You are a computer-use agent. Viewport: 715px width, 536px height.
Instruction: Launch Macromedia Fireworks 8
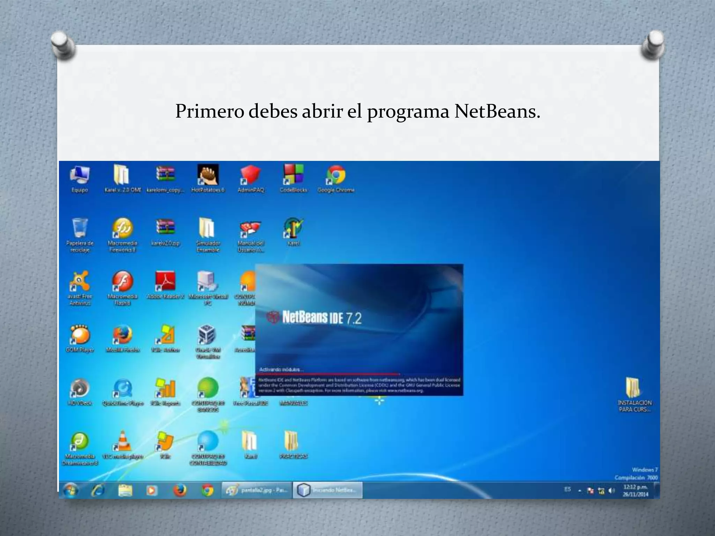tap(122, 235)
